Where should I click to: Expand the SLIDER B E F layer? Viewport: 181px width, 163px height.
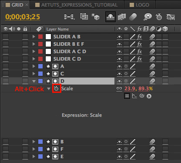[x=34, y=44]
